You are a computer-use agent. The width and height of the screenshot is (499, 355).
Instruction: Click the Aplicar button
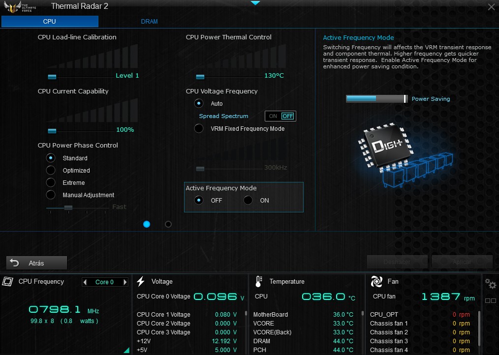(x=462, y=262)
